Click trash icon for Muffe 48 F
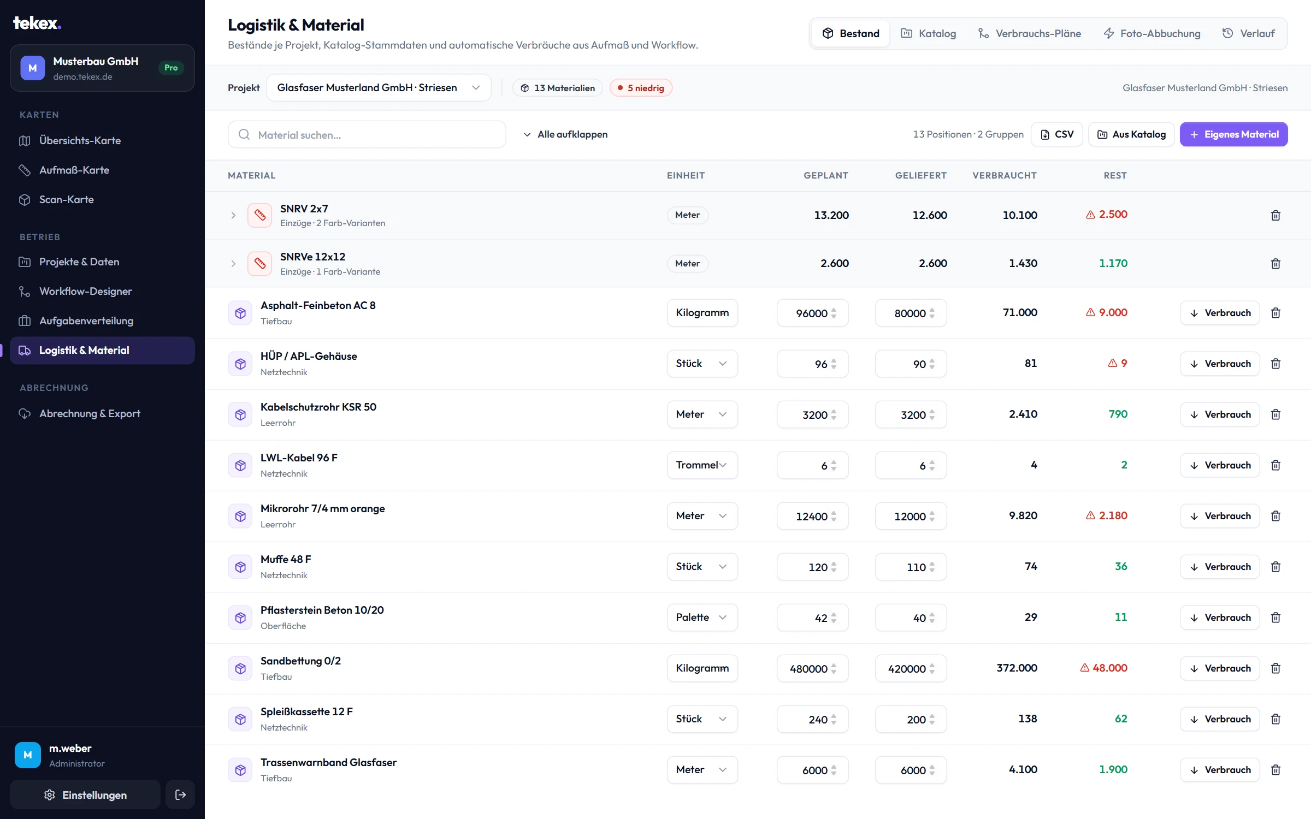 (x=1275, y=567)
